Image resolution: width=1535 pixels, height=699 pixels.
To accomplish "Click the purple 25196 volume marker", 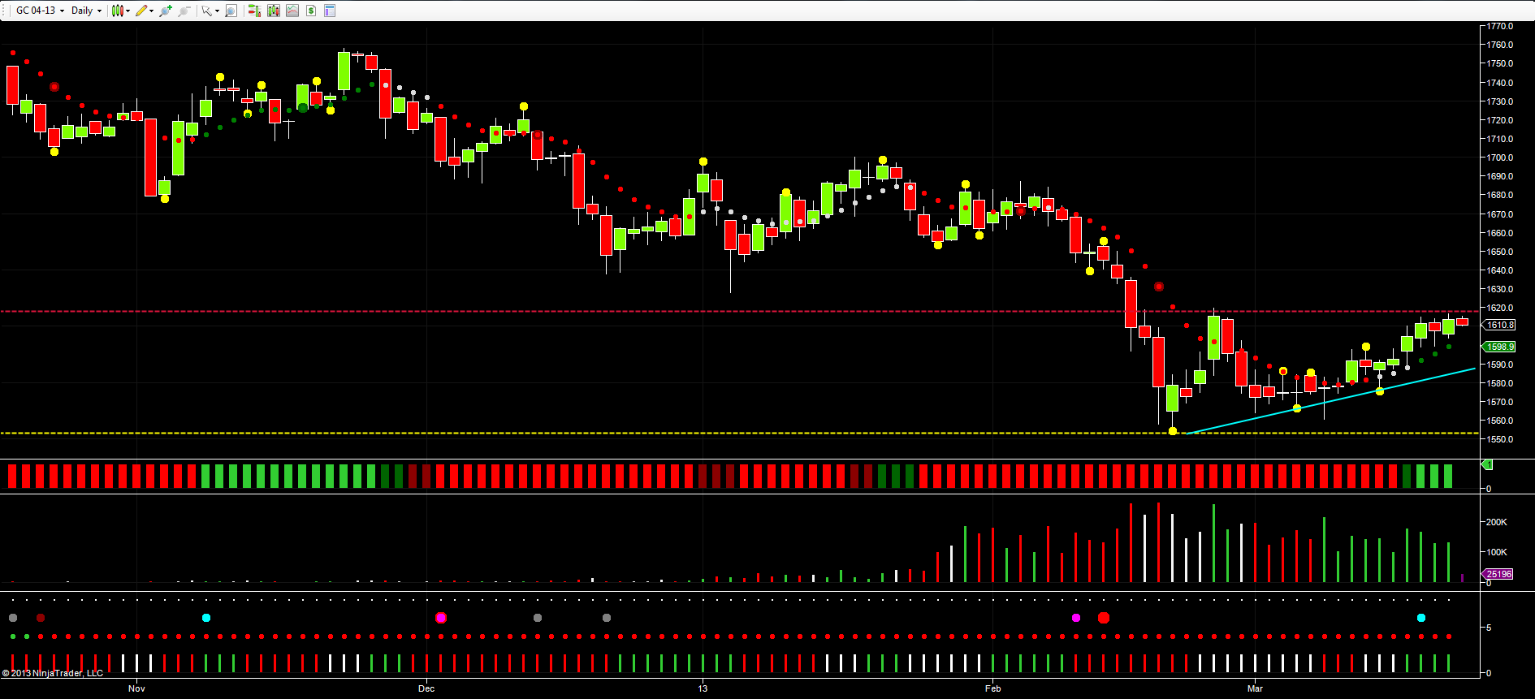I will coord(1498,574).
